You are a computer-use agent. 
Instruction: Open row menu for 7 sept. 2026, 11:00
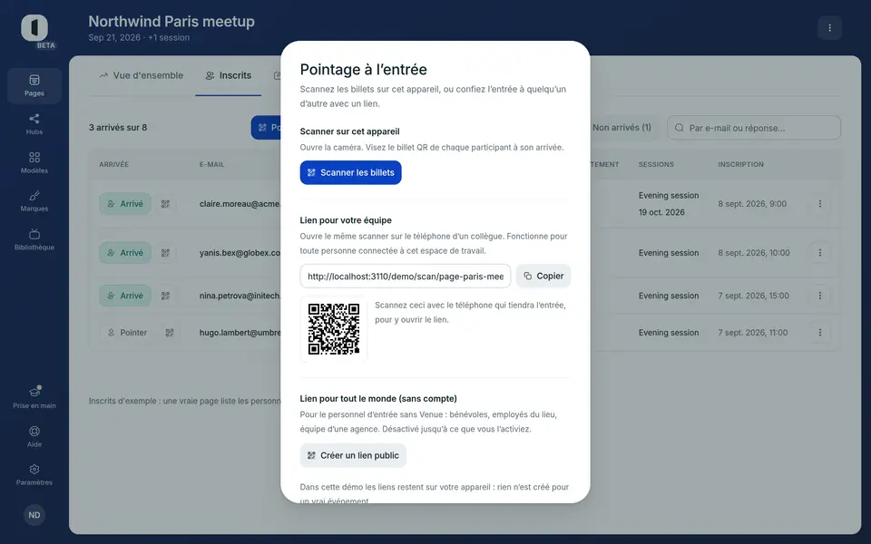click(x=820, y=333)
